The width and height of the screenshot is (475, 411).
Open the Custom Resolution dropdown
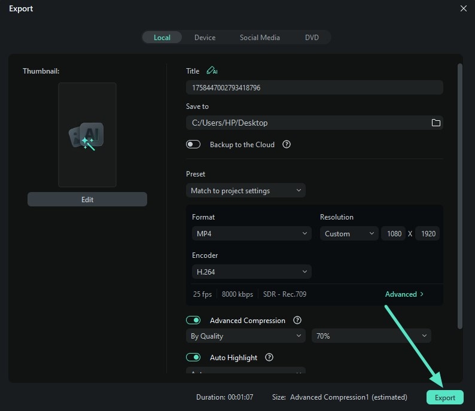(x=349, y=233)
